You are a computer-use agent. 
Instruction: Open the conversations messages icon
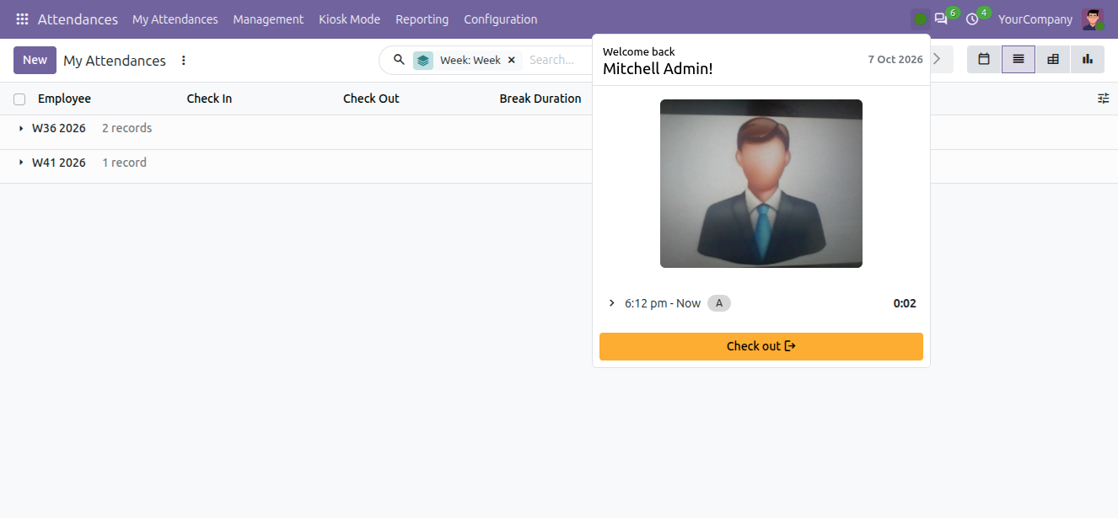[x=941, y=19]
